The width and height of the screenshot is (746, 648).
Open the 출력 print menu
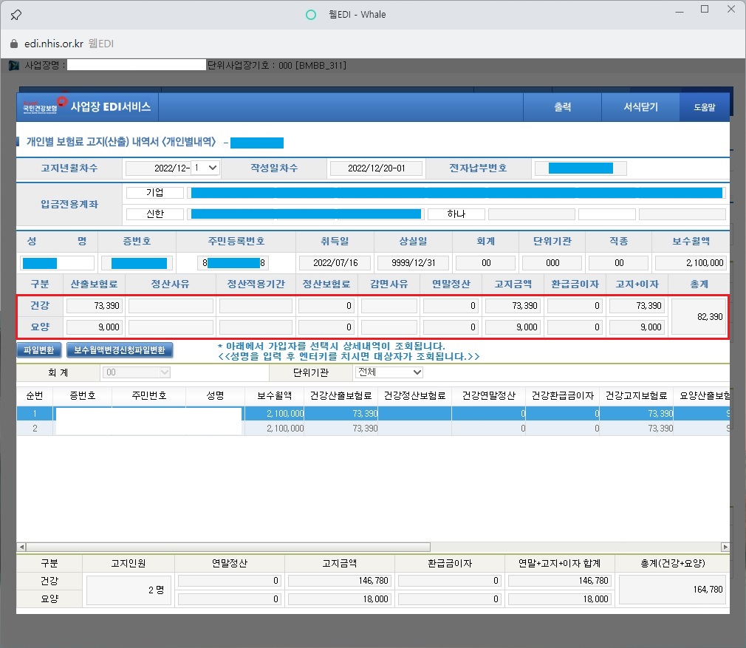pos(562,107)
